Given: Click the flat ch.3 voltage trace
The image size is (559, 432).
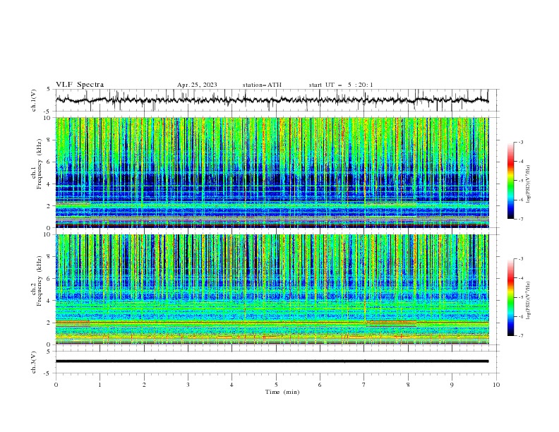Looking at the screenshot, I should click(x=272, y=361).
